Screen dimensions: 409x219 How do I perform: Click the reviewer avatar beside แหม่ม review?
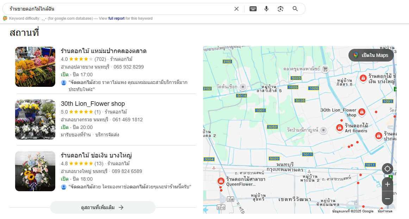64,83
